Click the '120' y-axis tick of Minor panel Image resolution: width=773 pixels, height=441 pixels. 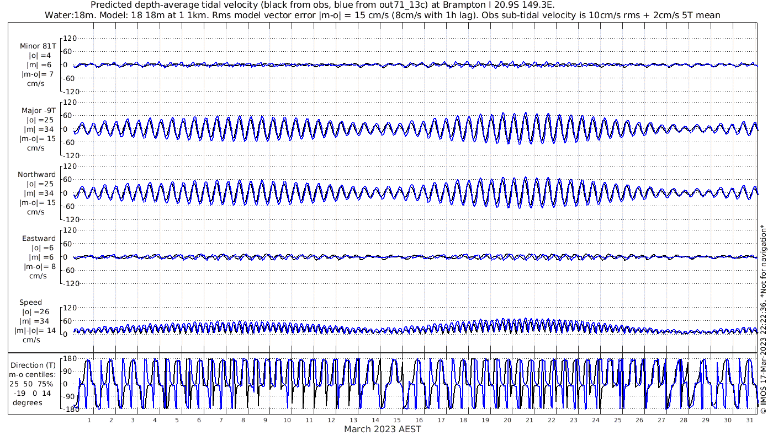(x=70, y=38)
